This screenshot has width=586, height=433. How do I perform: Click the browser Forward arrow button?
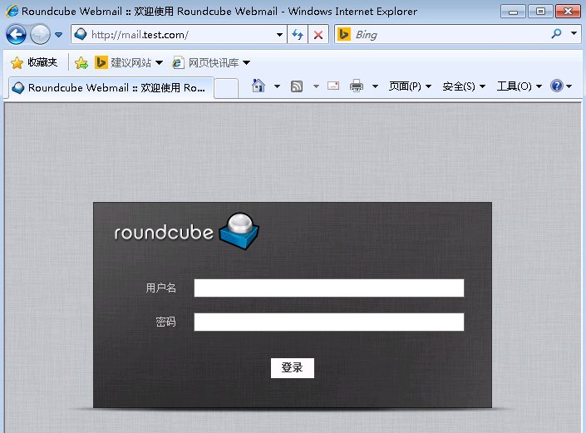click(40, 35)
